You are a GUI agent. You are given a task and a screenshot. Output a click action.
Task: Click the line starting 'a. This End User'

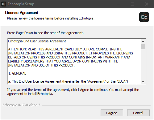pos(68,81)
